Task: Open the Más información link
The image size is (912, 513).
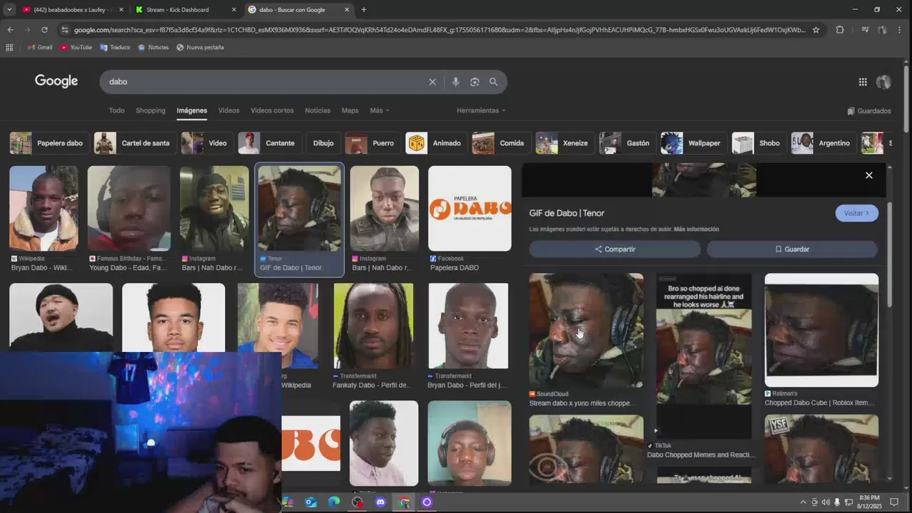Action: (696, 229)
